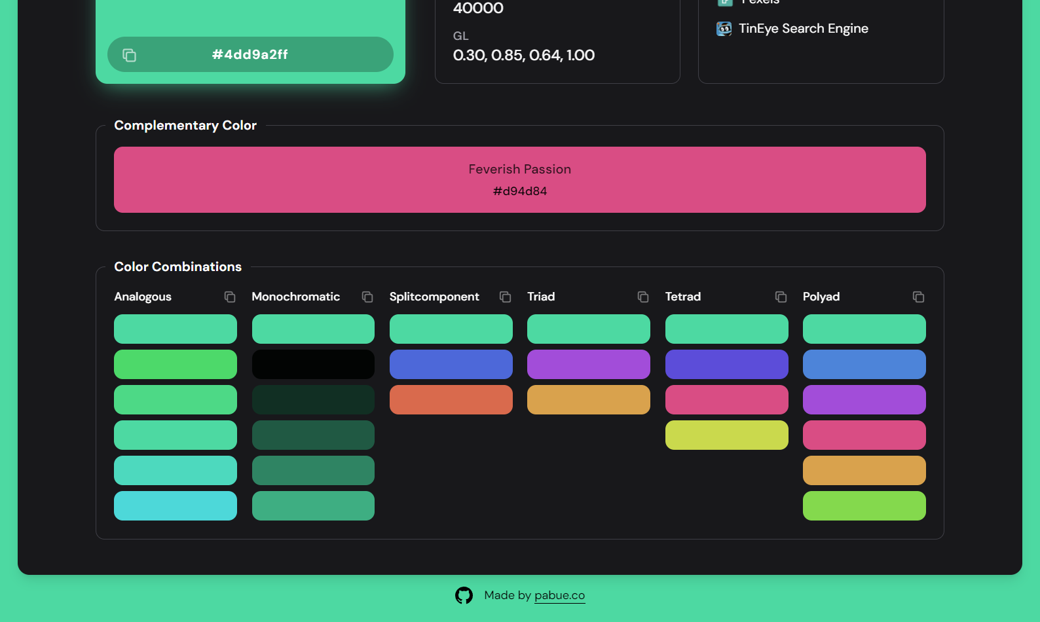Click the Color Combinations heading
This screenshot has width=1040, height=622.
pos(178,266)
